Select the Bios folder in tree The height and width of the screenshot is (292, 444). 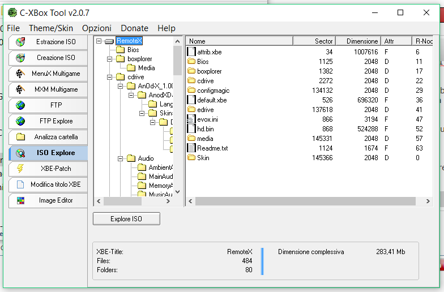(x=133, y=50)
